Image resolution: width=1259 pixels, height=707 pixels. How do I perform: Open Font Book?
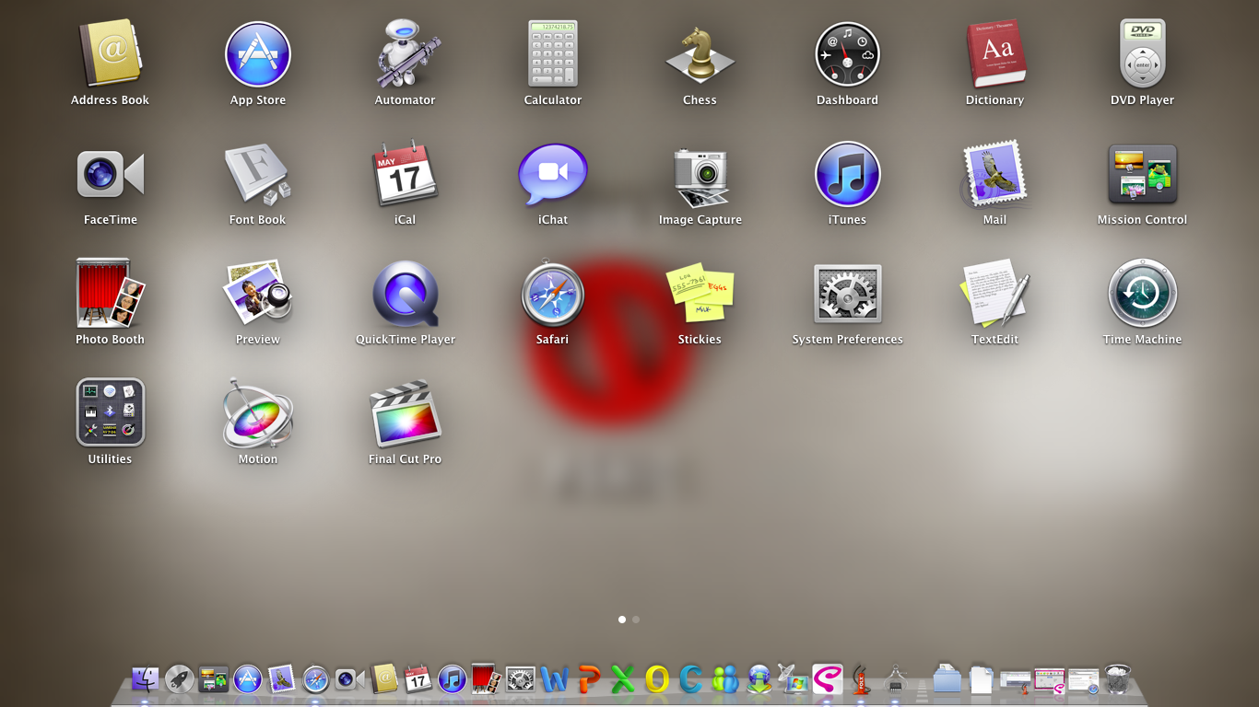pos(258,174)
